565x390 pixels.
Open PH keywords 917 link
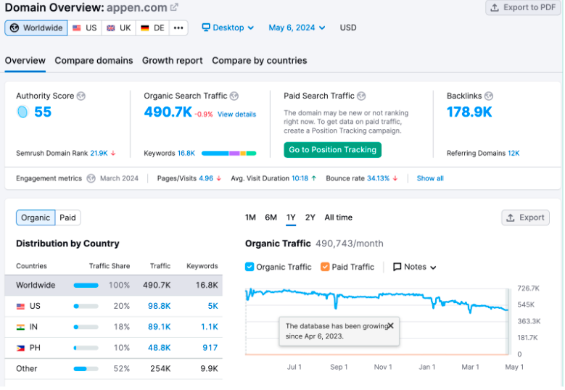coord(210,348)
